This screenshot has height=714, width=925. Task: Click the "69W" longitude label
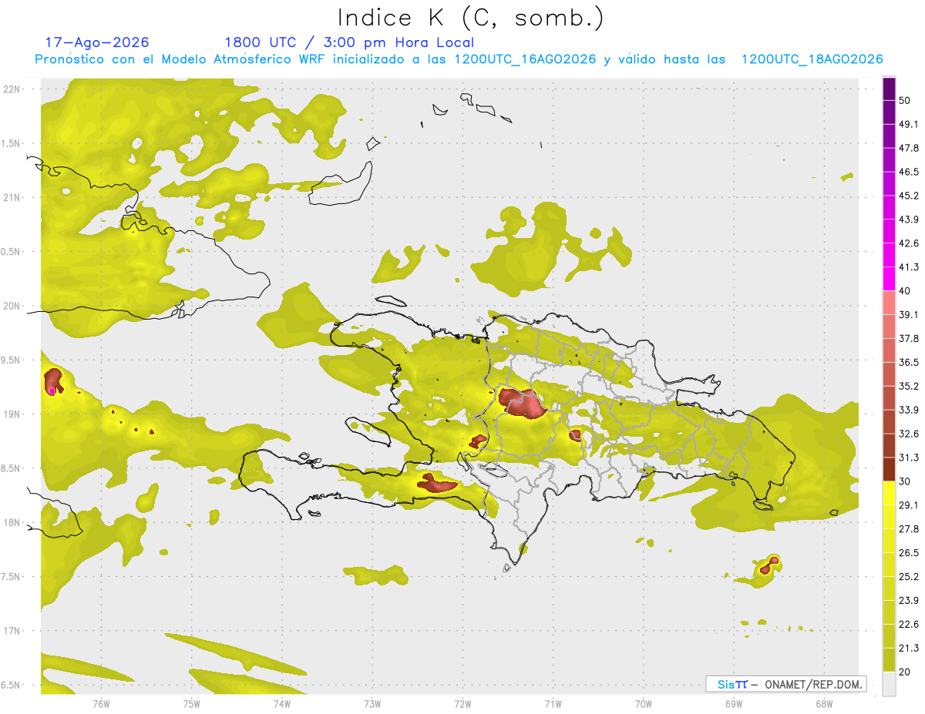[x=733, y=703]
